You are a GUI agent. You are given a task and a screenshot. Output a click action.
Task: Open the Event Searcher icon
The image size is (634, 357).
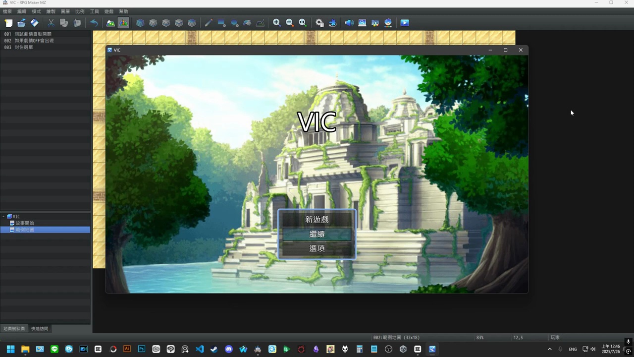tap(362, 23)
